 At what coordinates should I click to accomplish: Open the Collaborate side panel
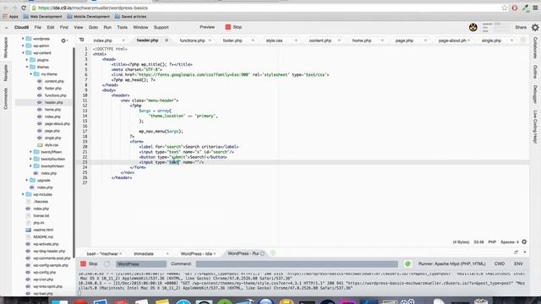coord(535,47)
